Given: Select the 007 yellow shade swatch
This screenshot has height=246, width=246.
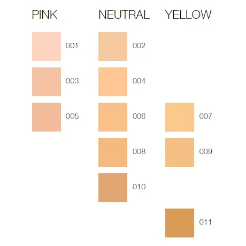Looking at the screenshot, I should 180,117.
